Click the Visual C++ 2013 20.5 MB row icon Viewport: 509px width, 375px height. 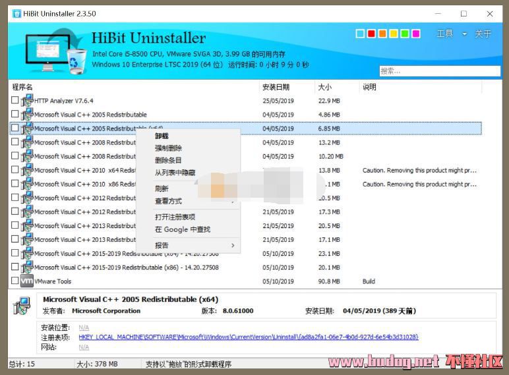click(x=27, y=225)
